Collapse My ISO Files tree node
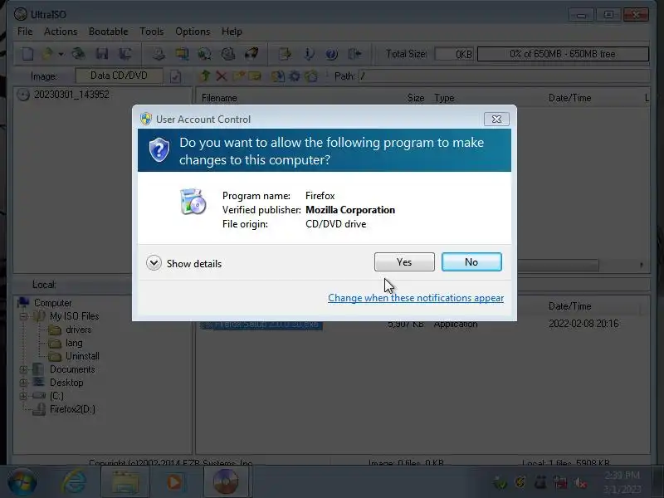Viewport: 664px width, 498px height. click(24, 316)
